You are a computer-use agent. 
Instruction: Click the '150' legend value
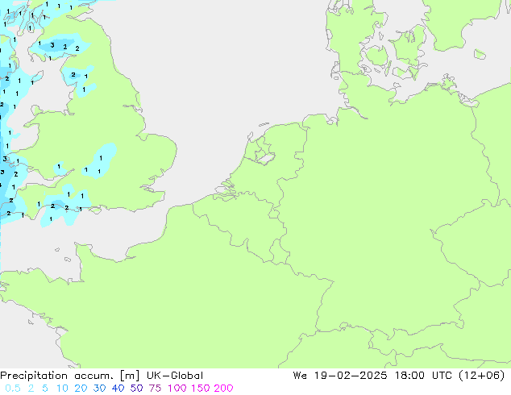tap(201, 389)
